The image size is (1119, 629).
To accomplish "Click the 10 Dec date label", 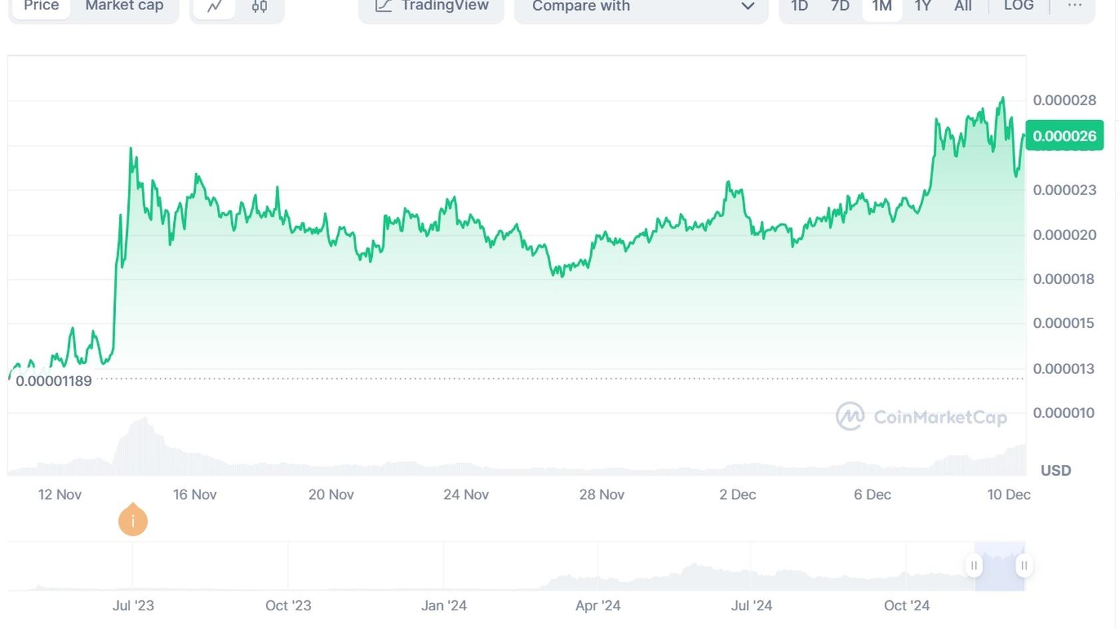I will pos(1008,494).
